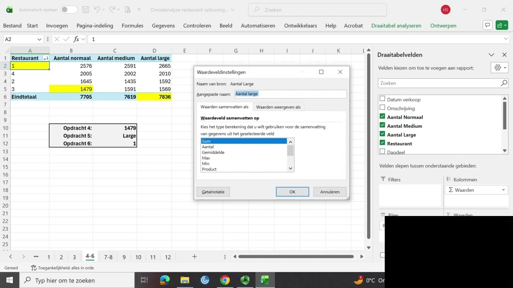Screen dimensions: 513x288
Task: Open Waarden dropdown in Kolommen area
Action: (503, 190)
